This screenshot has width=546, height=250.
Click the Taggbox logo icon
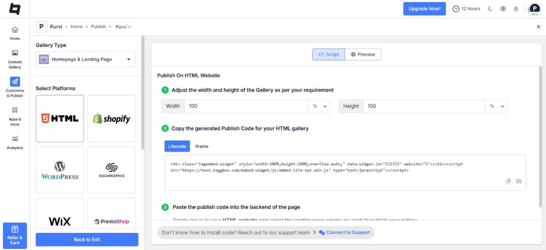click(14, 9)
